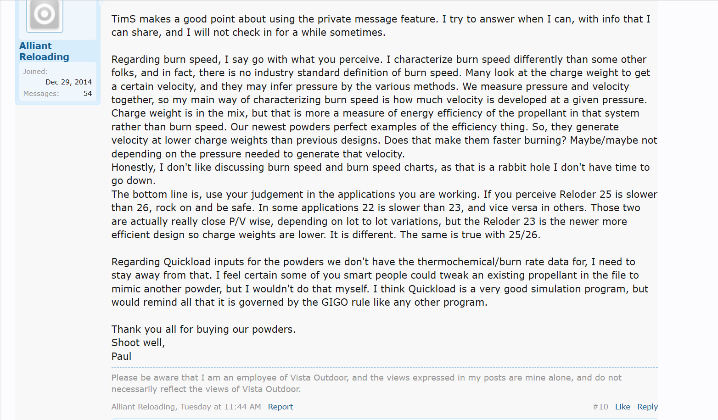Click the Tuesday at 11:44 AM timestamp
The width and height of the screenshot is (718, 420).
click(x=220, y=407)
